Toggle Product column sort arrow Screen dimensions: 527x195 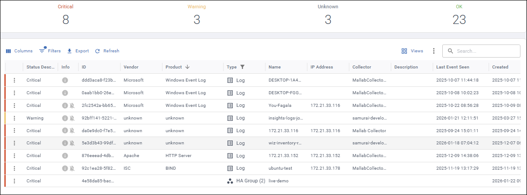click(x=187, y=67)
